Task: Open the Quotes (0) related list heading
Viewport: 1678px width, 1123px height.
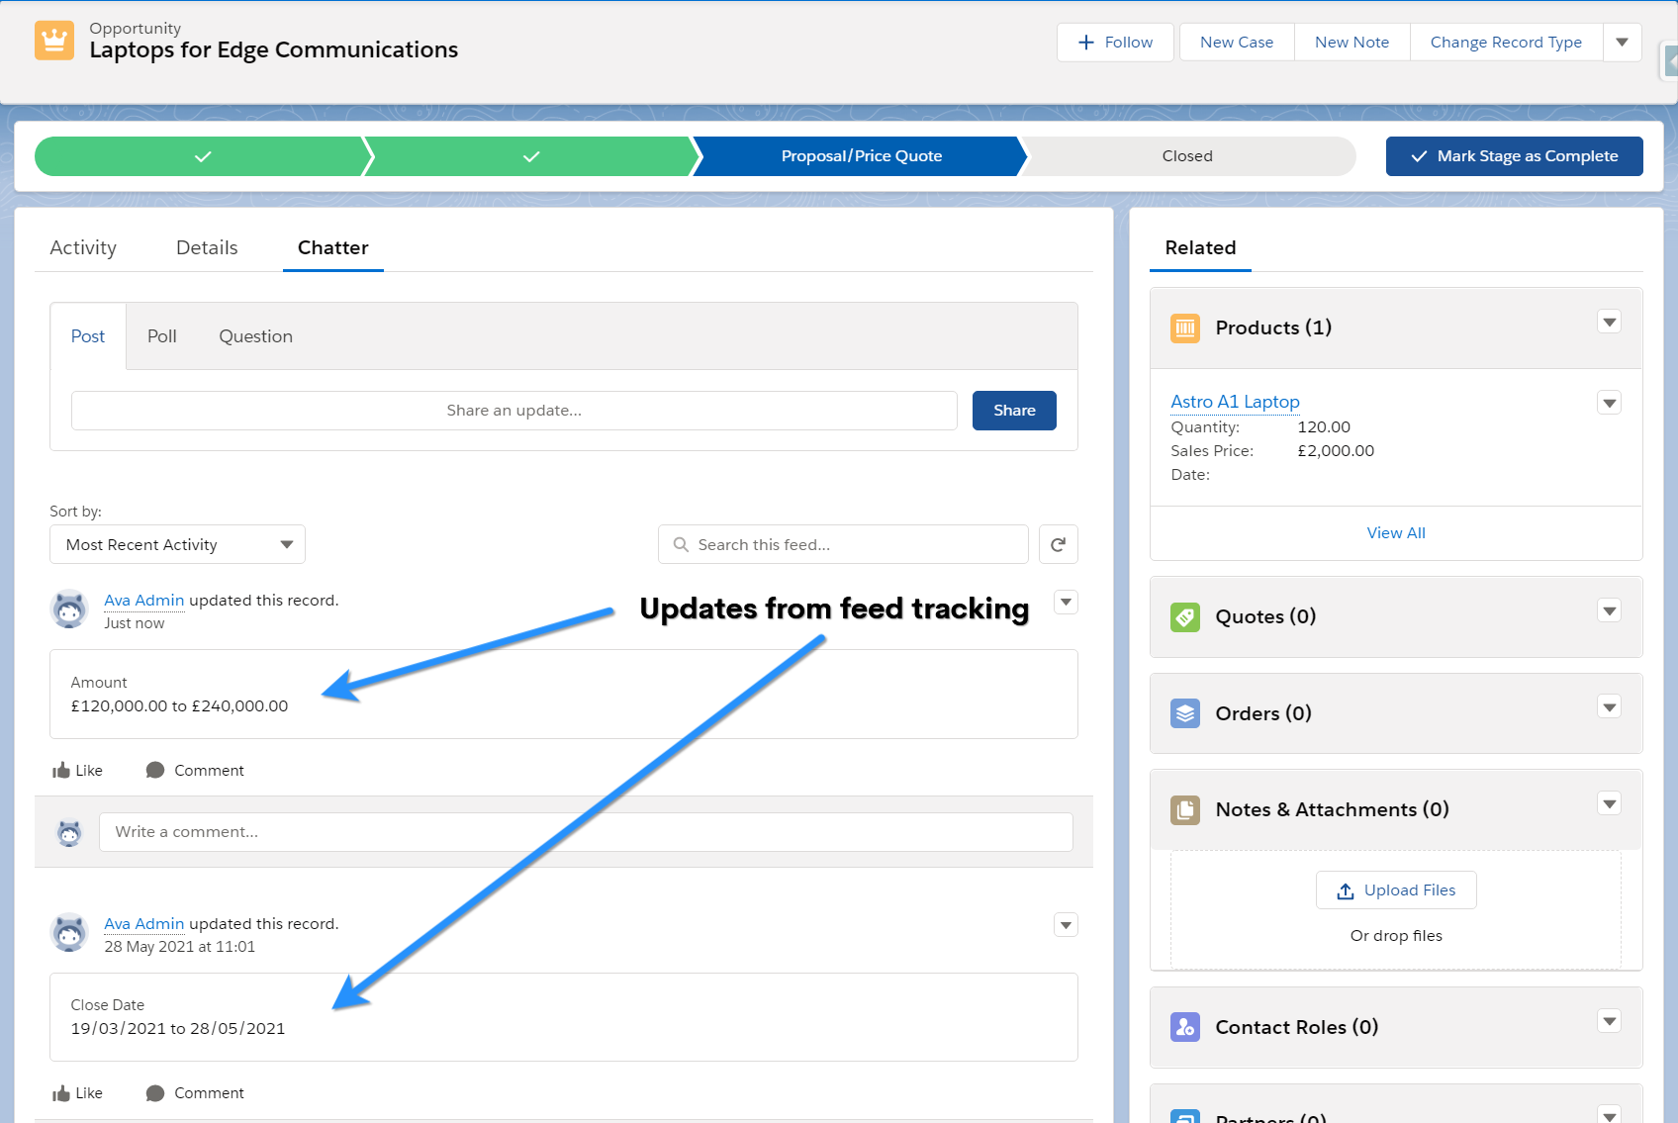Action: tap(1265, 616)
